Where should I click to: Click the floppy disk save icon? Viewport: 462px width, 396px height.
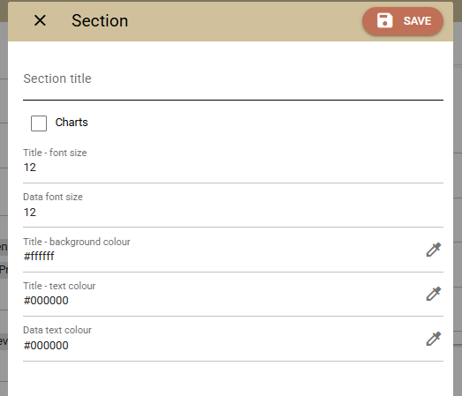pos(384,21)
